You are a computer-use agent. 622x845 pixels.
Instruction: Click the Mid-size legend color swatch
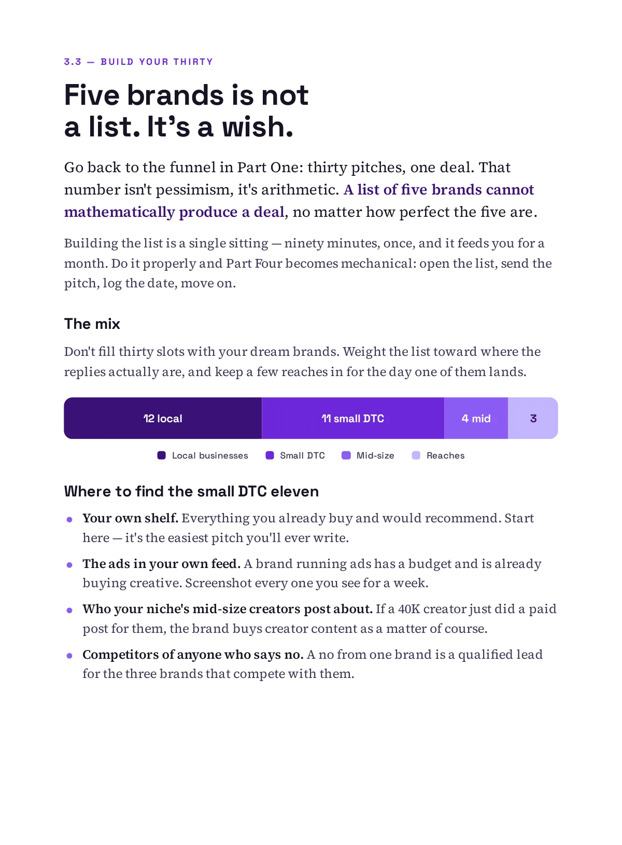pos(346,455)
